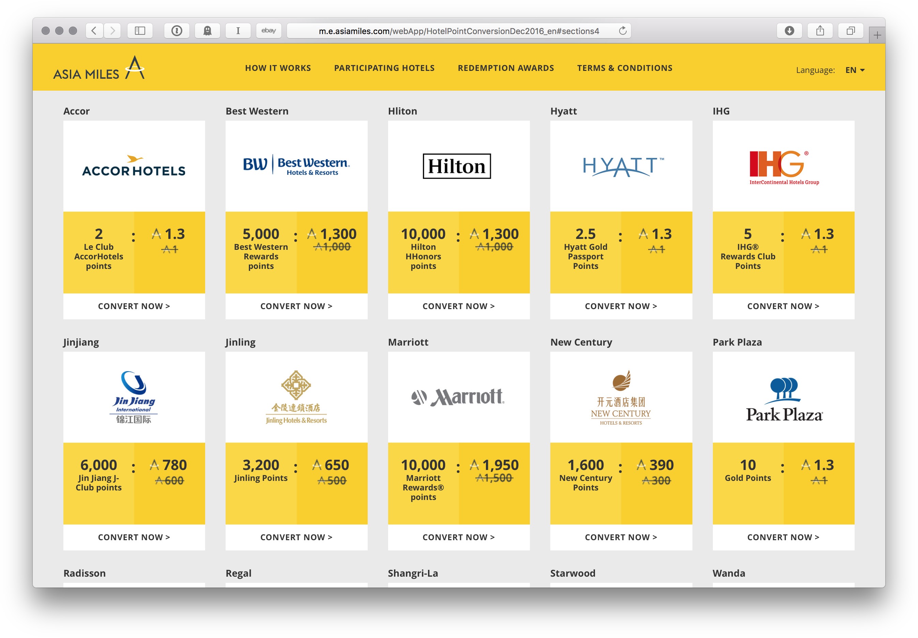Image resolution: width=918 pixels, height=638 pixels.
Task: Show all tabs overview icon
Action: (x=851, y=31)
